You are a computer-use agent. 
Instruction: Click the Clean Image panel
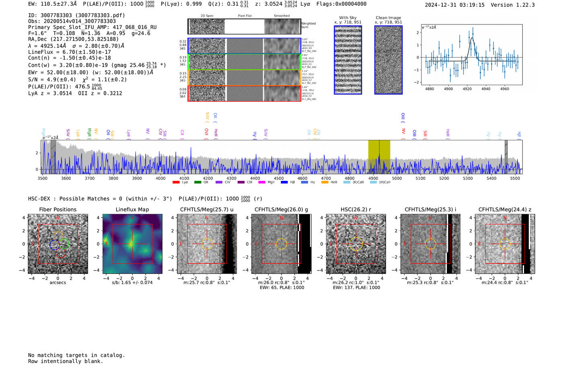[x=388, y=60]
